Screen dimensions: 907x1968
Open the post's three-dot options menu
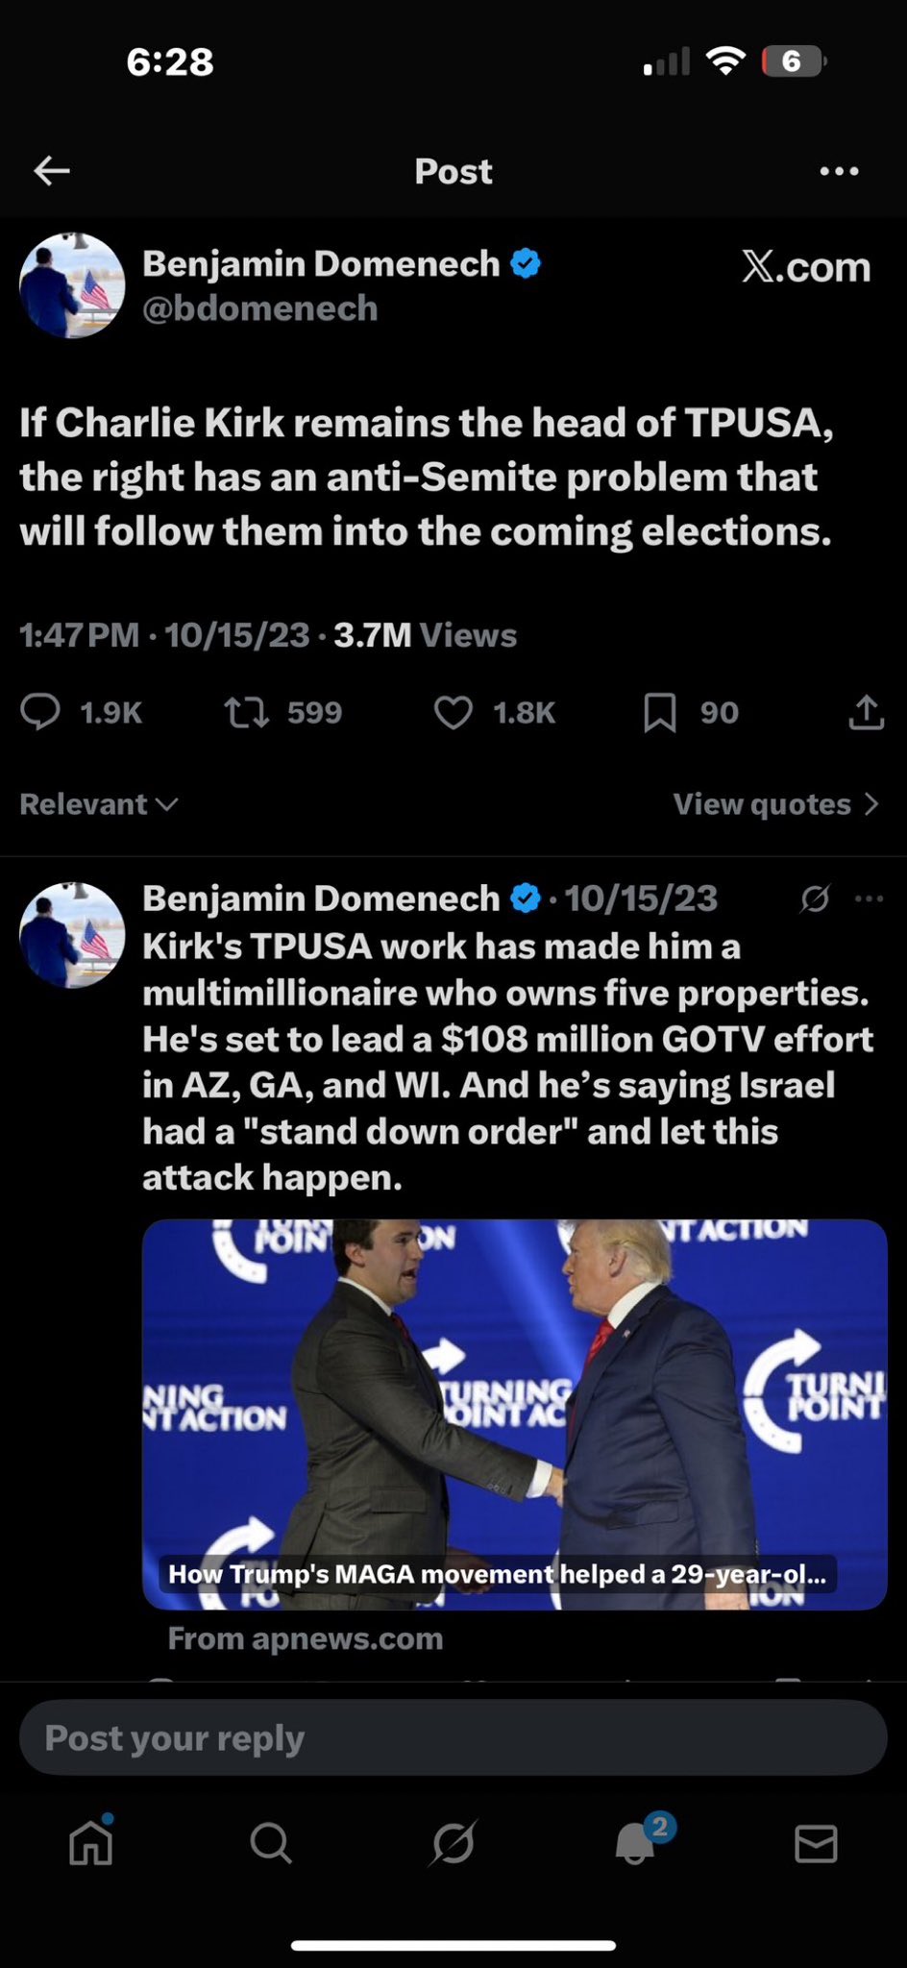[x=839, y=171]
